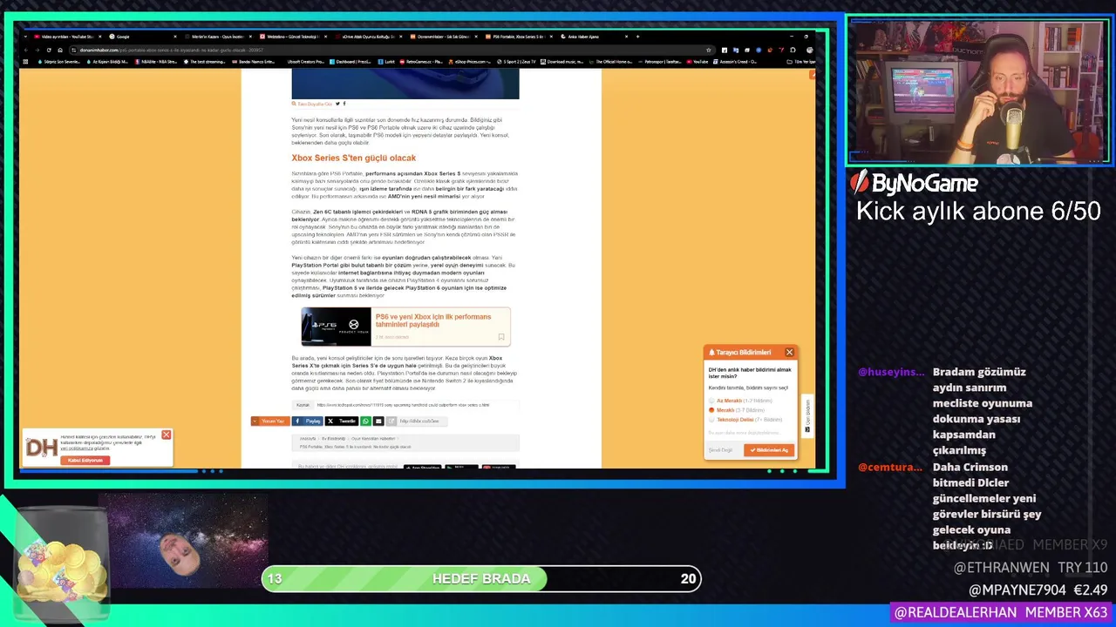The image size is (1116, 627).
Task: Close the Tarayıcı Bildirimleri popup
Action: 789,353
